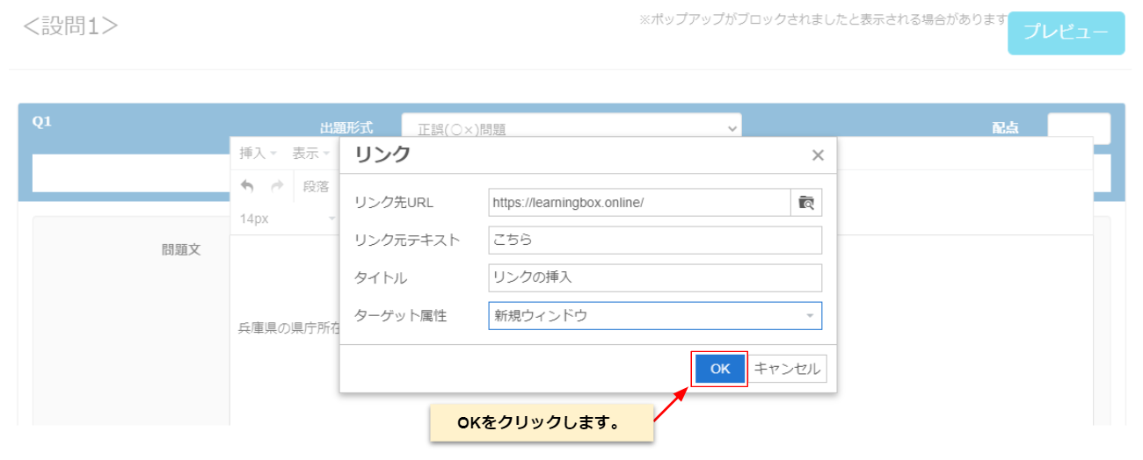Click the undo arrow in editor toolbar
Viewport: 1143px width, 460px height.
247,186
